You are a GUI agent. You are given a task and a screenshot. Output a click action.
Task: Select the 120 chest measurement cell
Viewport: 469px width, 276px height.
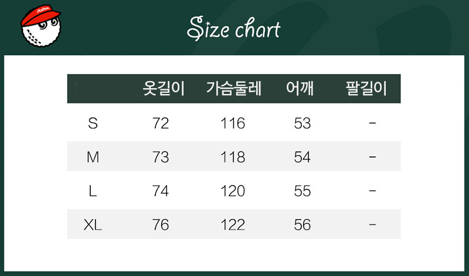[233, 191]
